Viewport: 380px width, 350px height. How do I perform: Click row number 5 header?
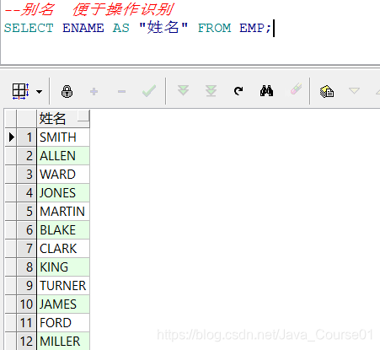(27, 212)
